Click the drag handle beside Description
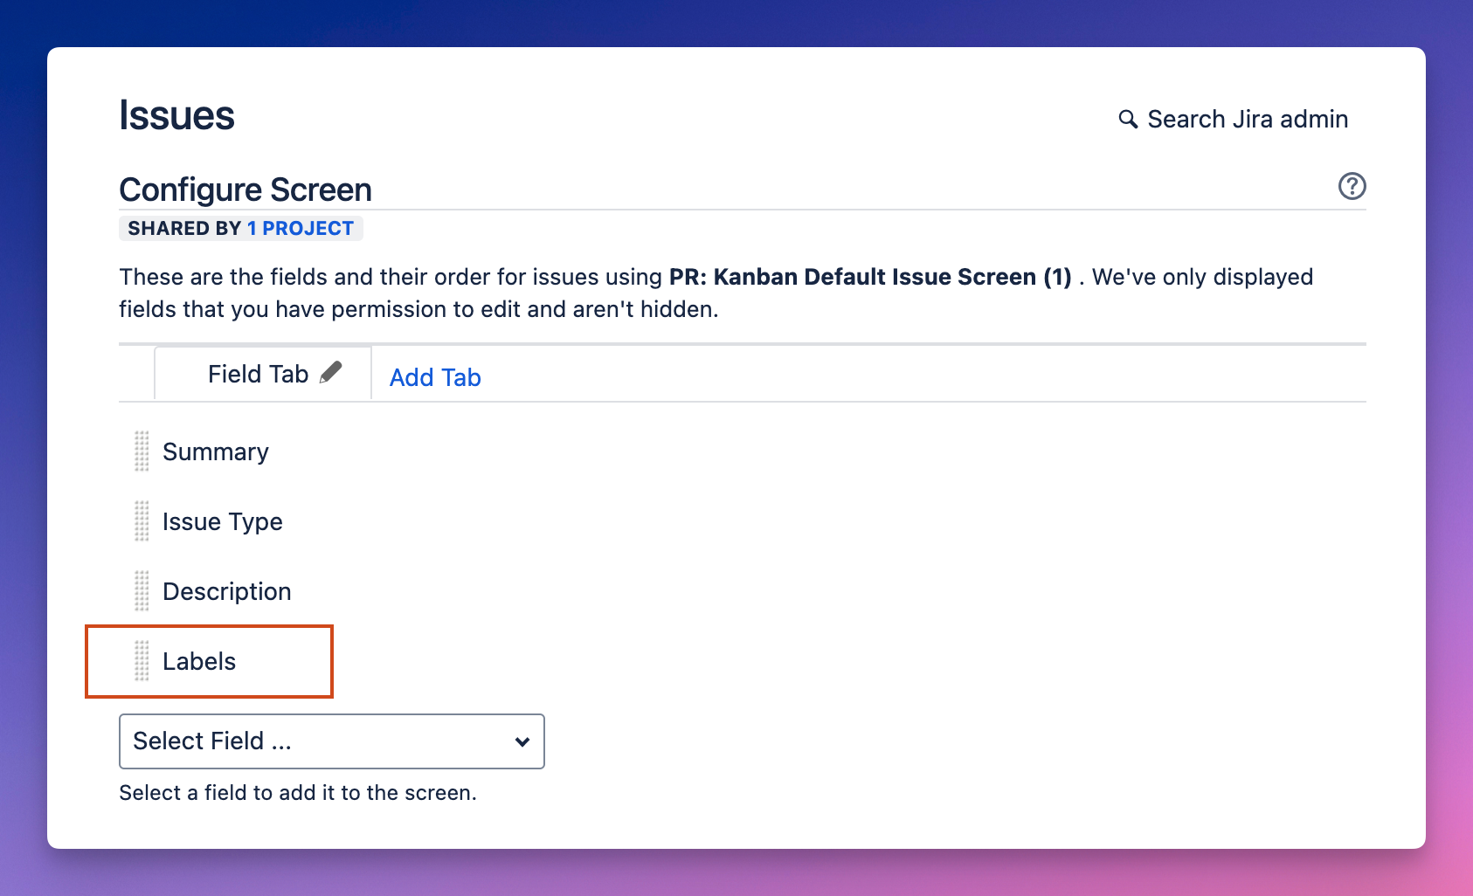Image resolution: width=1473 pixels, height=896 pixels. point(142,591)
